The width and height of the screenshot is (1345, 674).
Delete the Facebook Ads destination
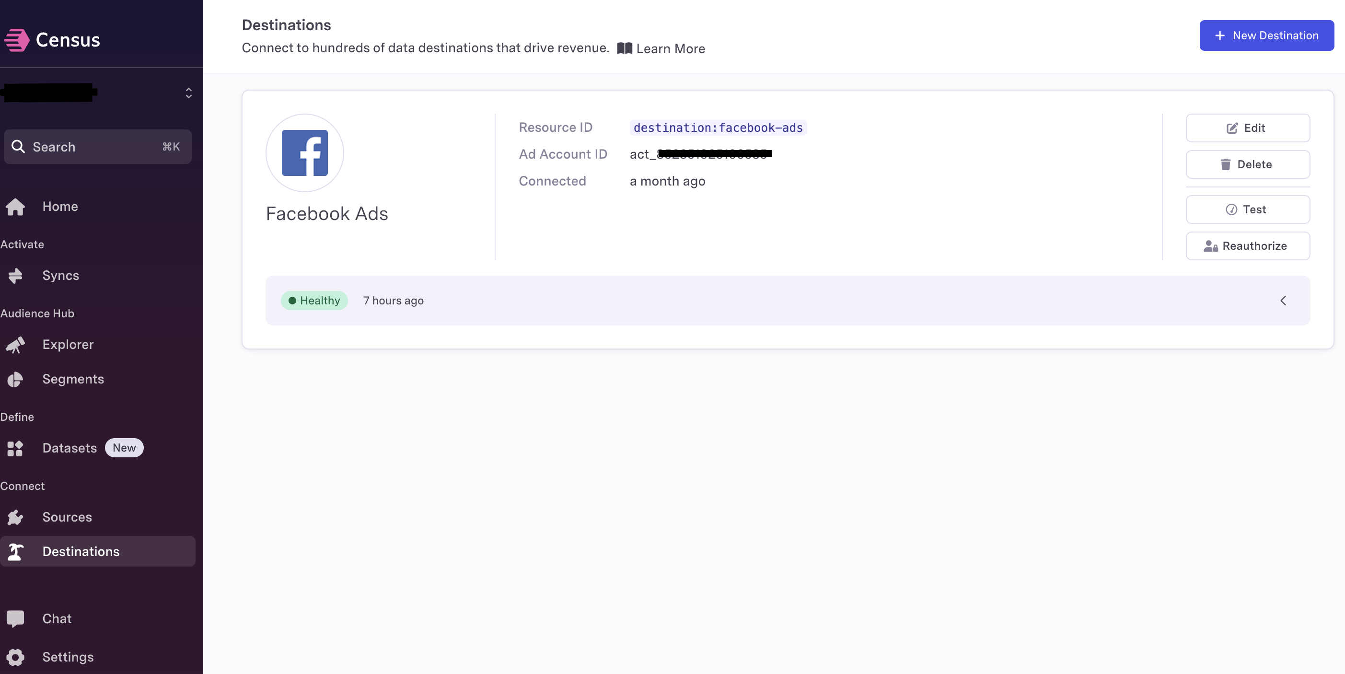pyautogui.click(x=1247, y=164)
